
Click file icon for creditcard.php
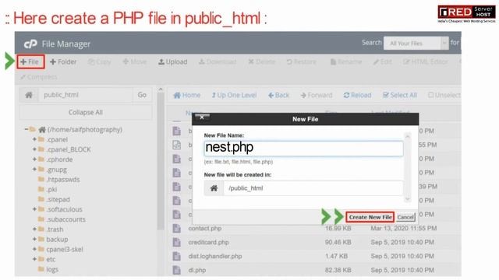point(177,242)
